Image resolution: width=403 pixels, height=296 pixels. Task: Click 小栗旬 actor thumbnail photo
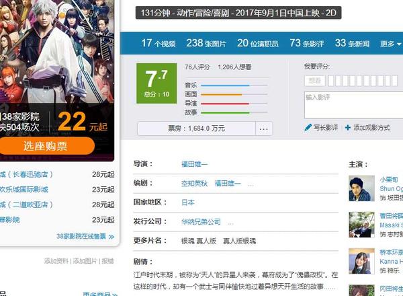[361, 188]
